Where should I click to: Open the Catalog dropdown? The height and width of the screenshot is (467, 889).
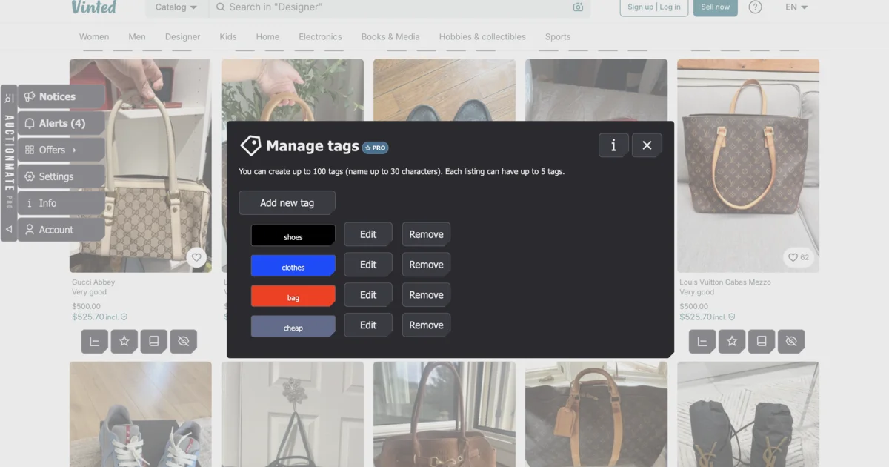[176, 7]
